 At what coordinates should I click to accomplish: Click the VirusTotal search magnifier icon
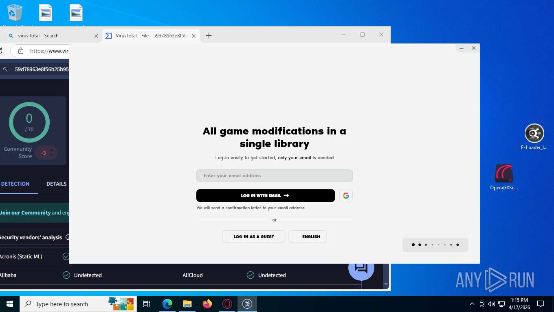[5, 69]
